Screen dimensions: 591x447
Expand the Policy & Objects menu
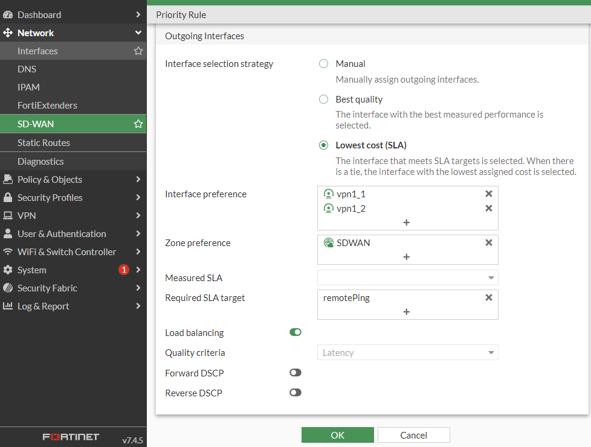73,179
